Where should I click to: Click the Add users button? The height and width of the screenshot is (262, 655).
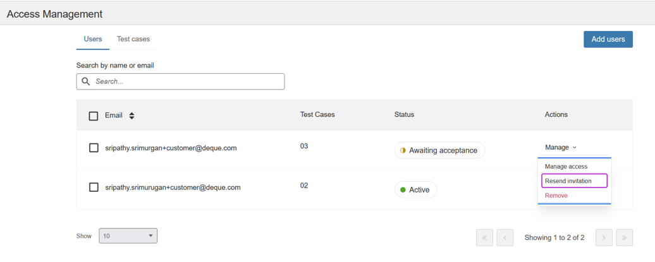point(608,39)
